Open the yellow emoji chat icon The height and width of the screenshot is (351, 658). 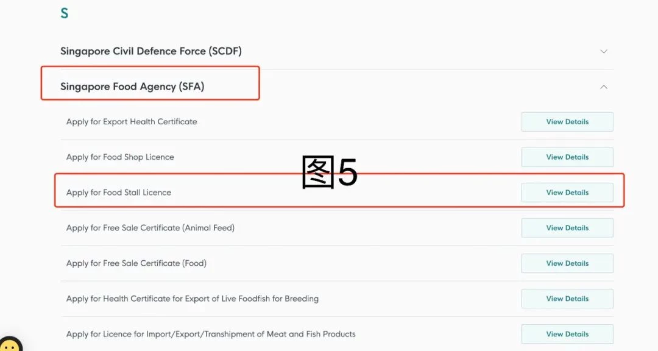(x=10, y=344)
